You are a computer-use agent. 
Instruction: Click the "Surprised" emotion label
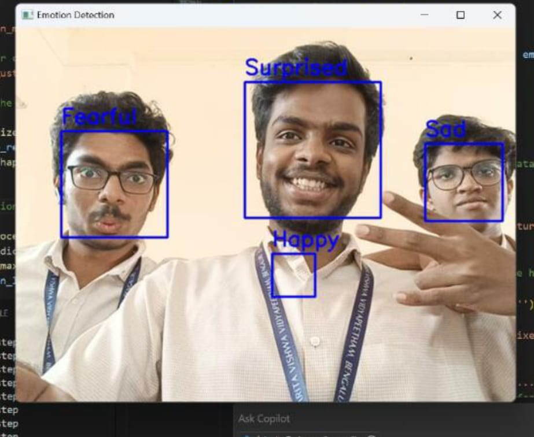[x=296, y=68]
